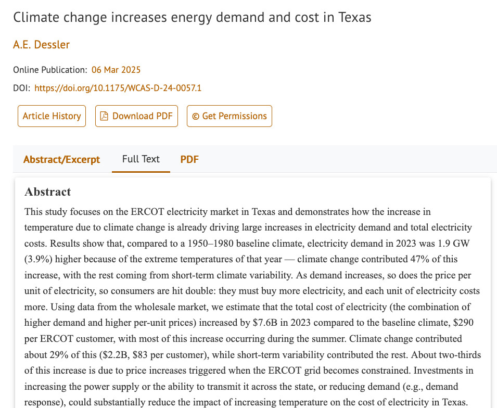Click the 'DOI:' label text
This screenshot has height=408, width=497.
[21, 88]
